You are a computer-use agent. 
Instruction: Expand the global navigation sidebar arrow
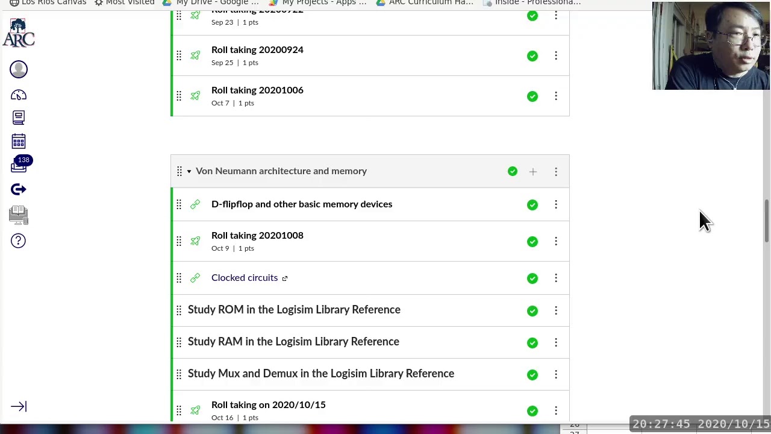(19, 407)
